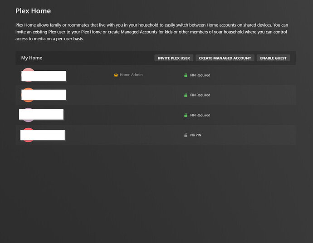This screenshot has height=243, width=313.
Task: Click PIN Required beside the purple avatar user
Action: tap(200, 115)
